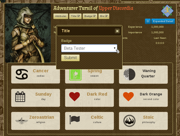Open the Beta Tester badge dropdown

pyautogui.click(x=89, y=48)
